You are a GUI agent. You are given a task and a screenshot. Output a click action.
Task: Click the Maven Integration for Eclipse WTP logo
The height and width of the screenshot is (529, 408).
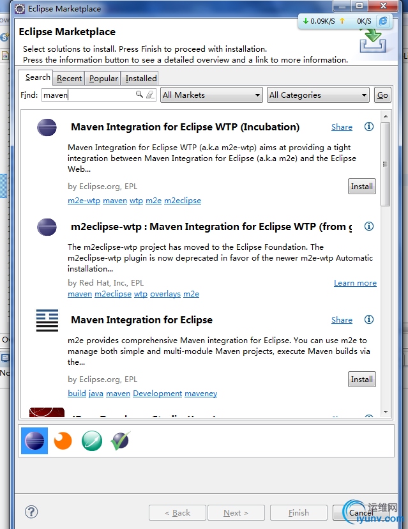[47, 128]
